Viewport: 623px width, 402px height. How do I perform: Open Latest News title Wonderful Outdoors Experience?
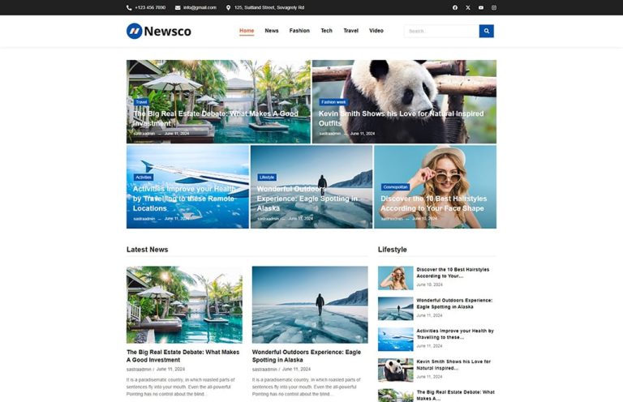[x=307, y=356]
